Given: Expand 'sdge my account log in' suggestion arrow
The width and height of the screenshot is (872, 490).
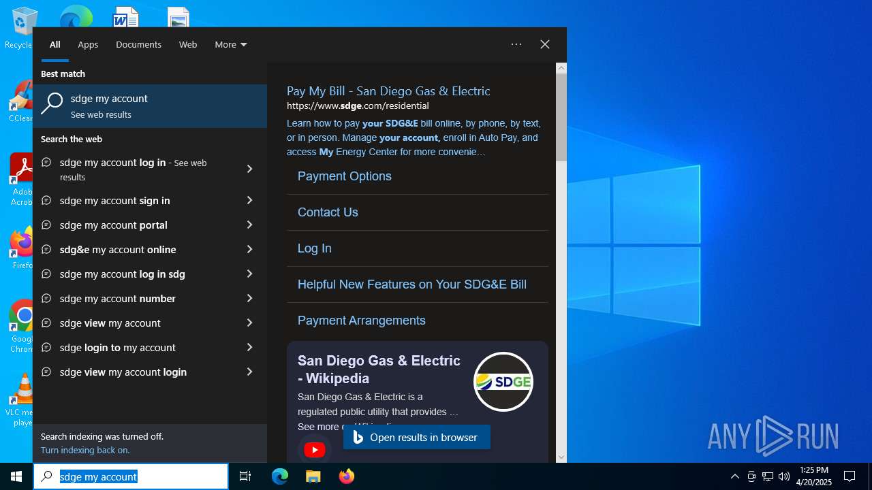Looking at the screenshot, I should coord(249,169).
